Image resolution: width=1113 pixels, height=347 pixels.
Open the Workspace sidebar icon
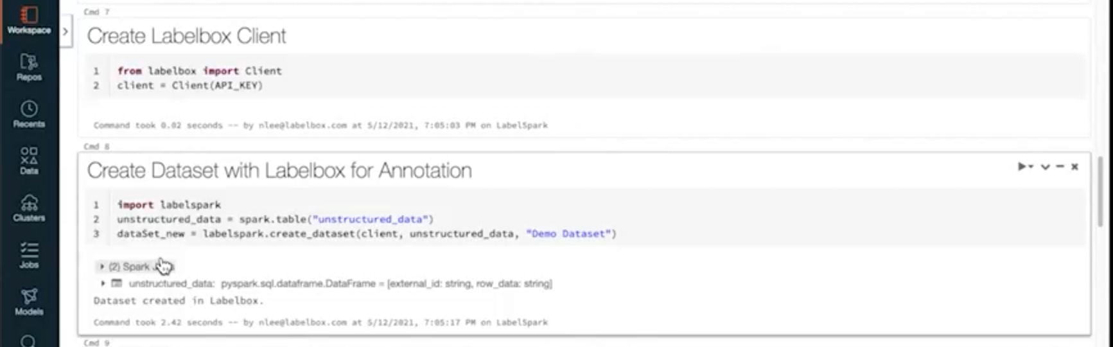coord(29,20)
